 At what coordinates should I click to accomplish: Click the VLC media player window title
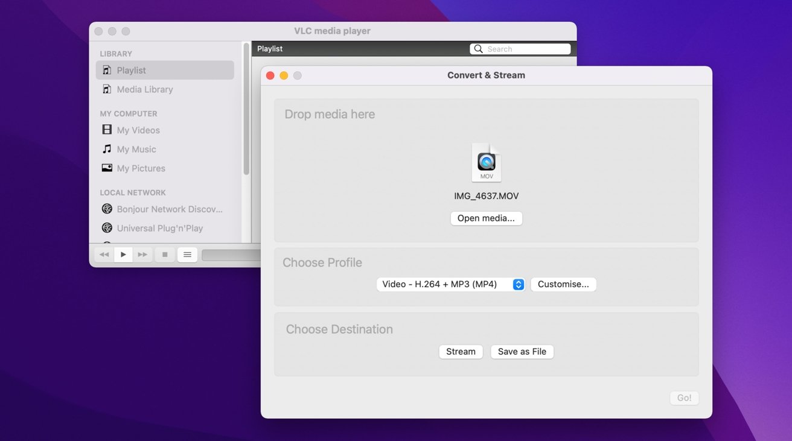click(332, 31)
